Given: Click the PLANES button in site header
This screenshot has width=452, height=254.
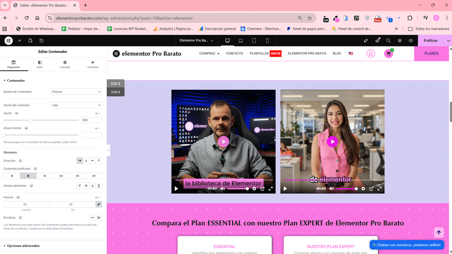Looking at the screenshot, I should 431,54.
